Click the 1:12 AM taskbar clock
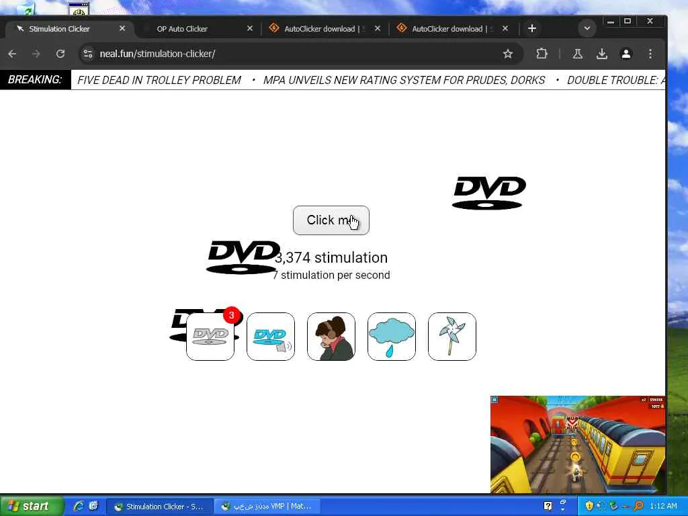 tap(663, 507)
